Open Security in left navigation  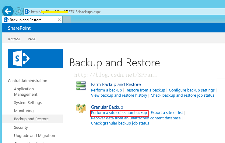21,127
